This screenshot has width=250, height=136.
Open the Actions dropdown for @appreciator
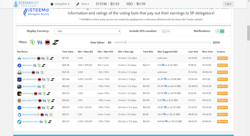(x=222, y=58)
